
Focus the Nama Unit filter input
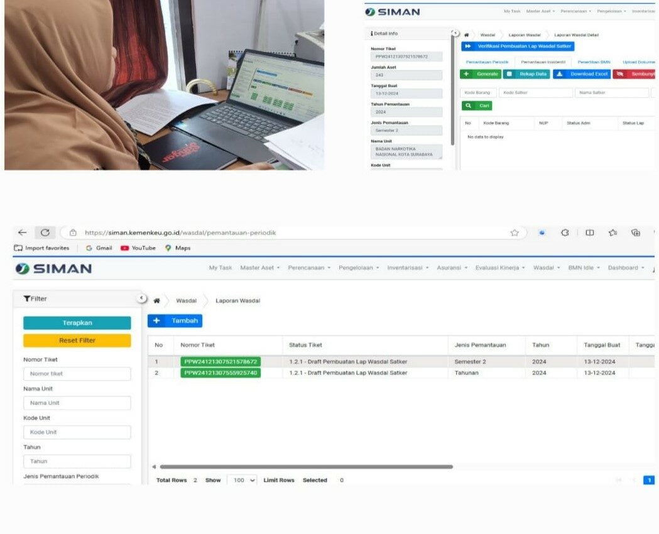point(77,403)
